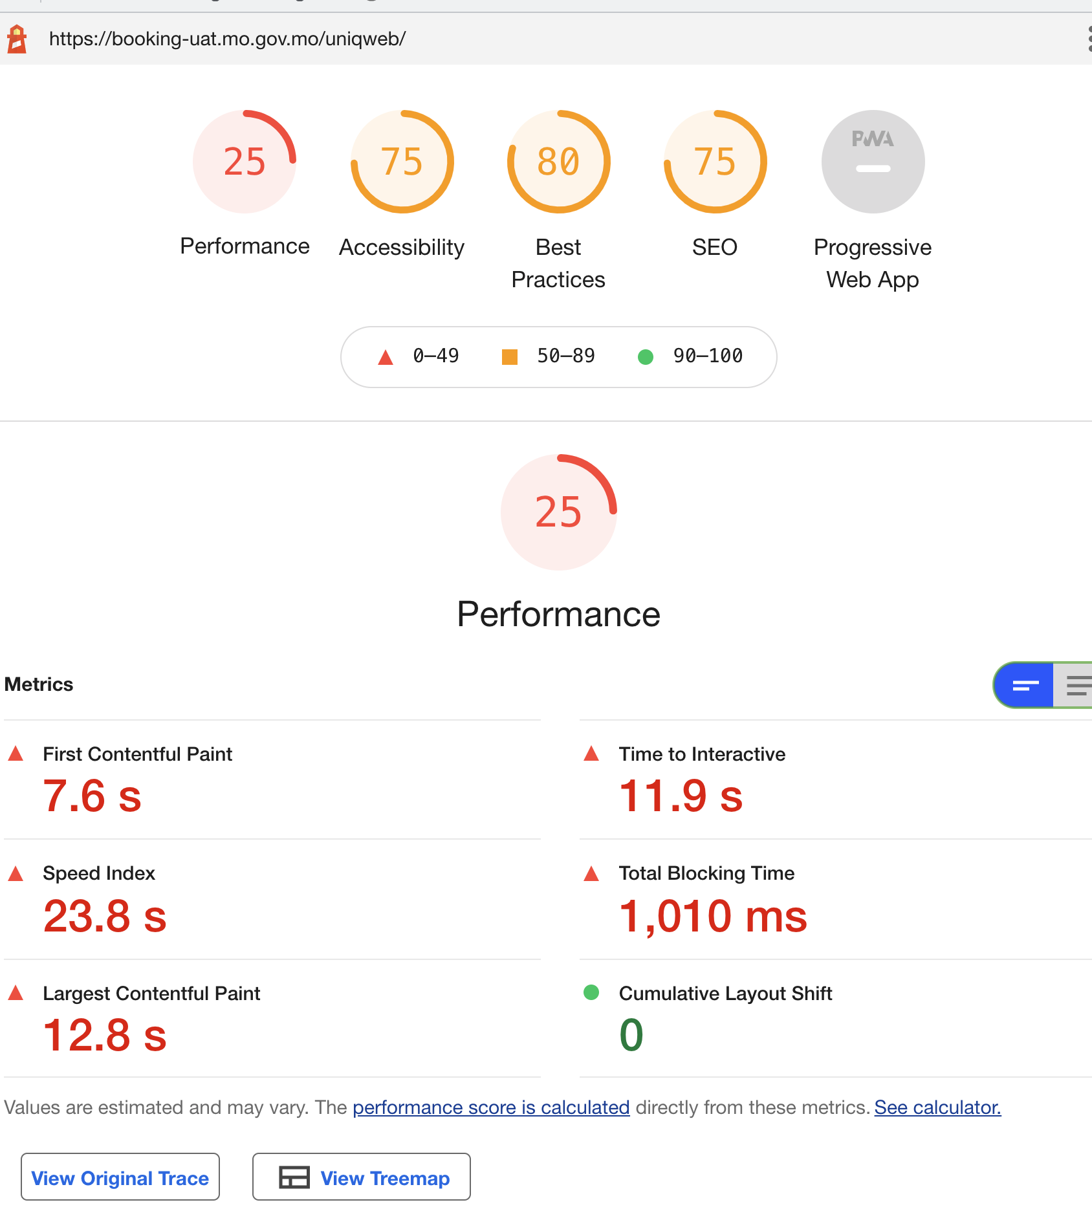Go to the SEO score gauge
Screen dimensions: 1092x1220
click(x=715, y=162)
